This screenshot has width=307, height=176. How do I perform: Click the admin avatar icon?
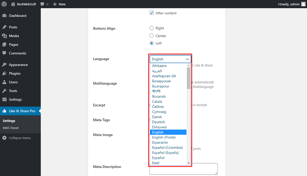303,4
